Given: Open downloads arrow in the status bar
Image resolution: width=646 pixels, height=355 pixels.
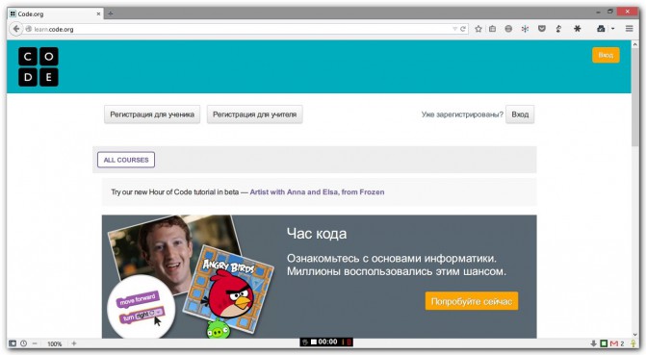Looking at the screenshot, I should tap(594, 343).
